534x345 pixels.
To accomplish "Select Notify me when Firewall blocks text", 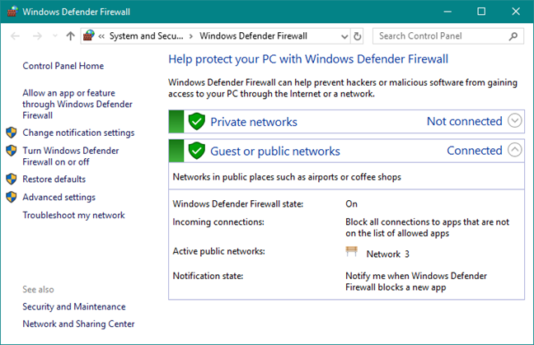I will pyautogui.click(x=416, y=282).
